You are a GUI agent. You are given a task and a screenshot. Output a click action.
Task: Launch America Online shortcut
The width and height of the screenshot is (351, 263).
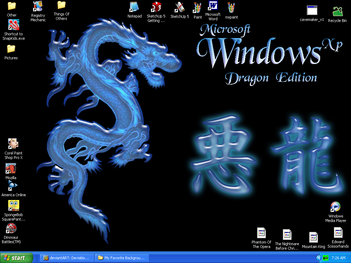coord(12,186)
